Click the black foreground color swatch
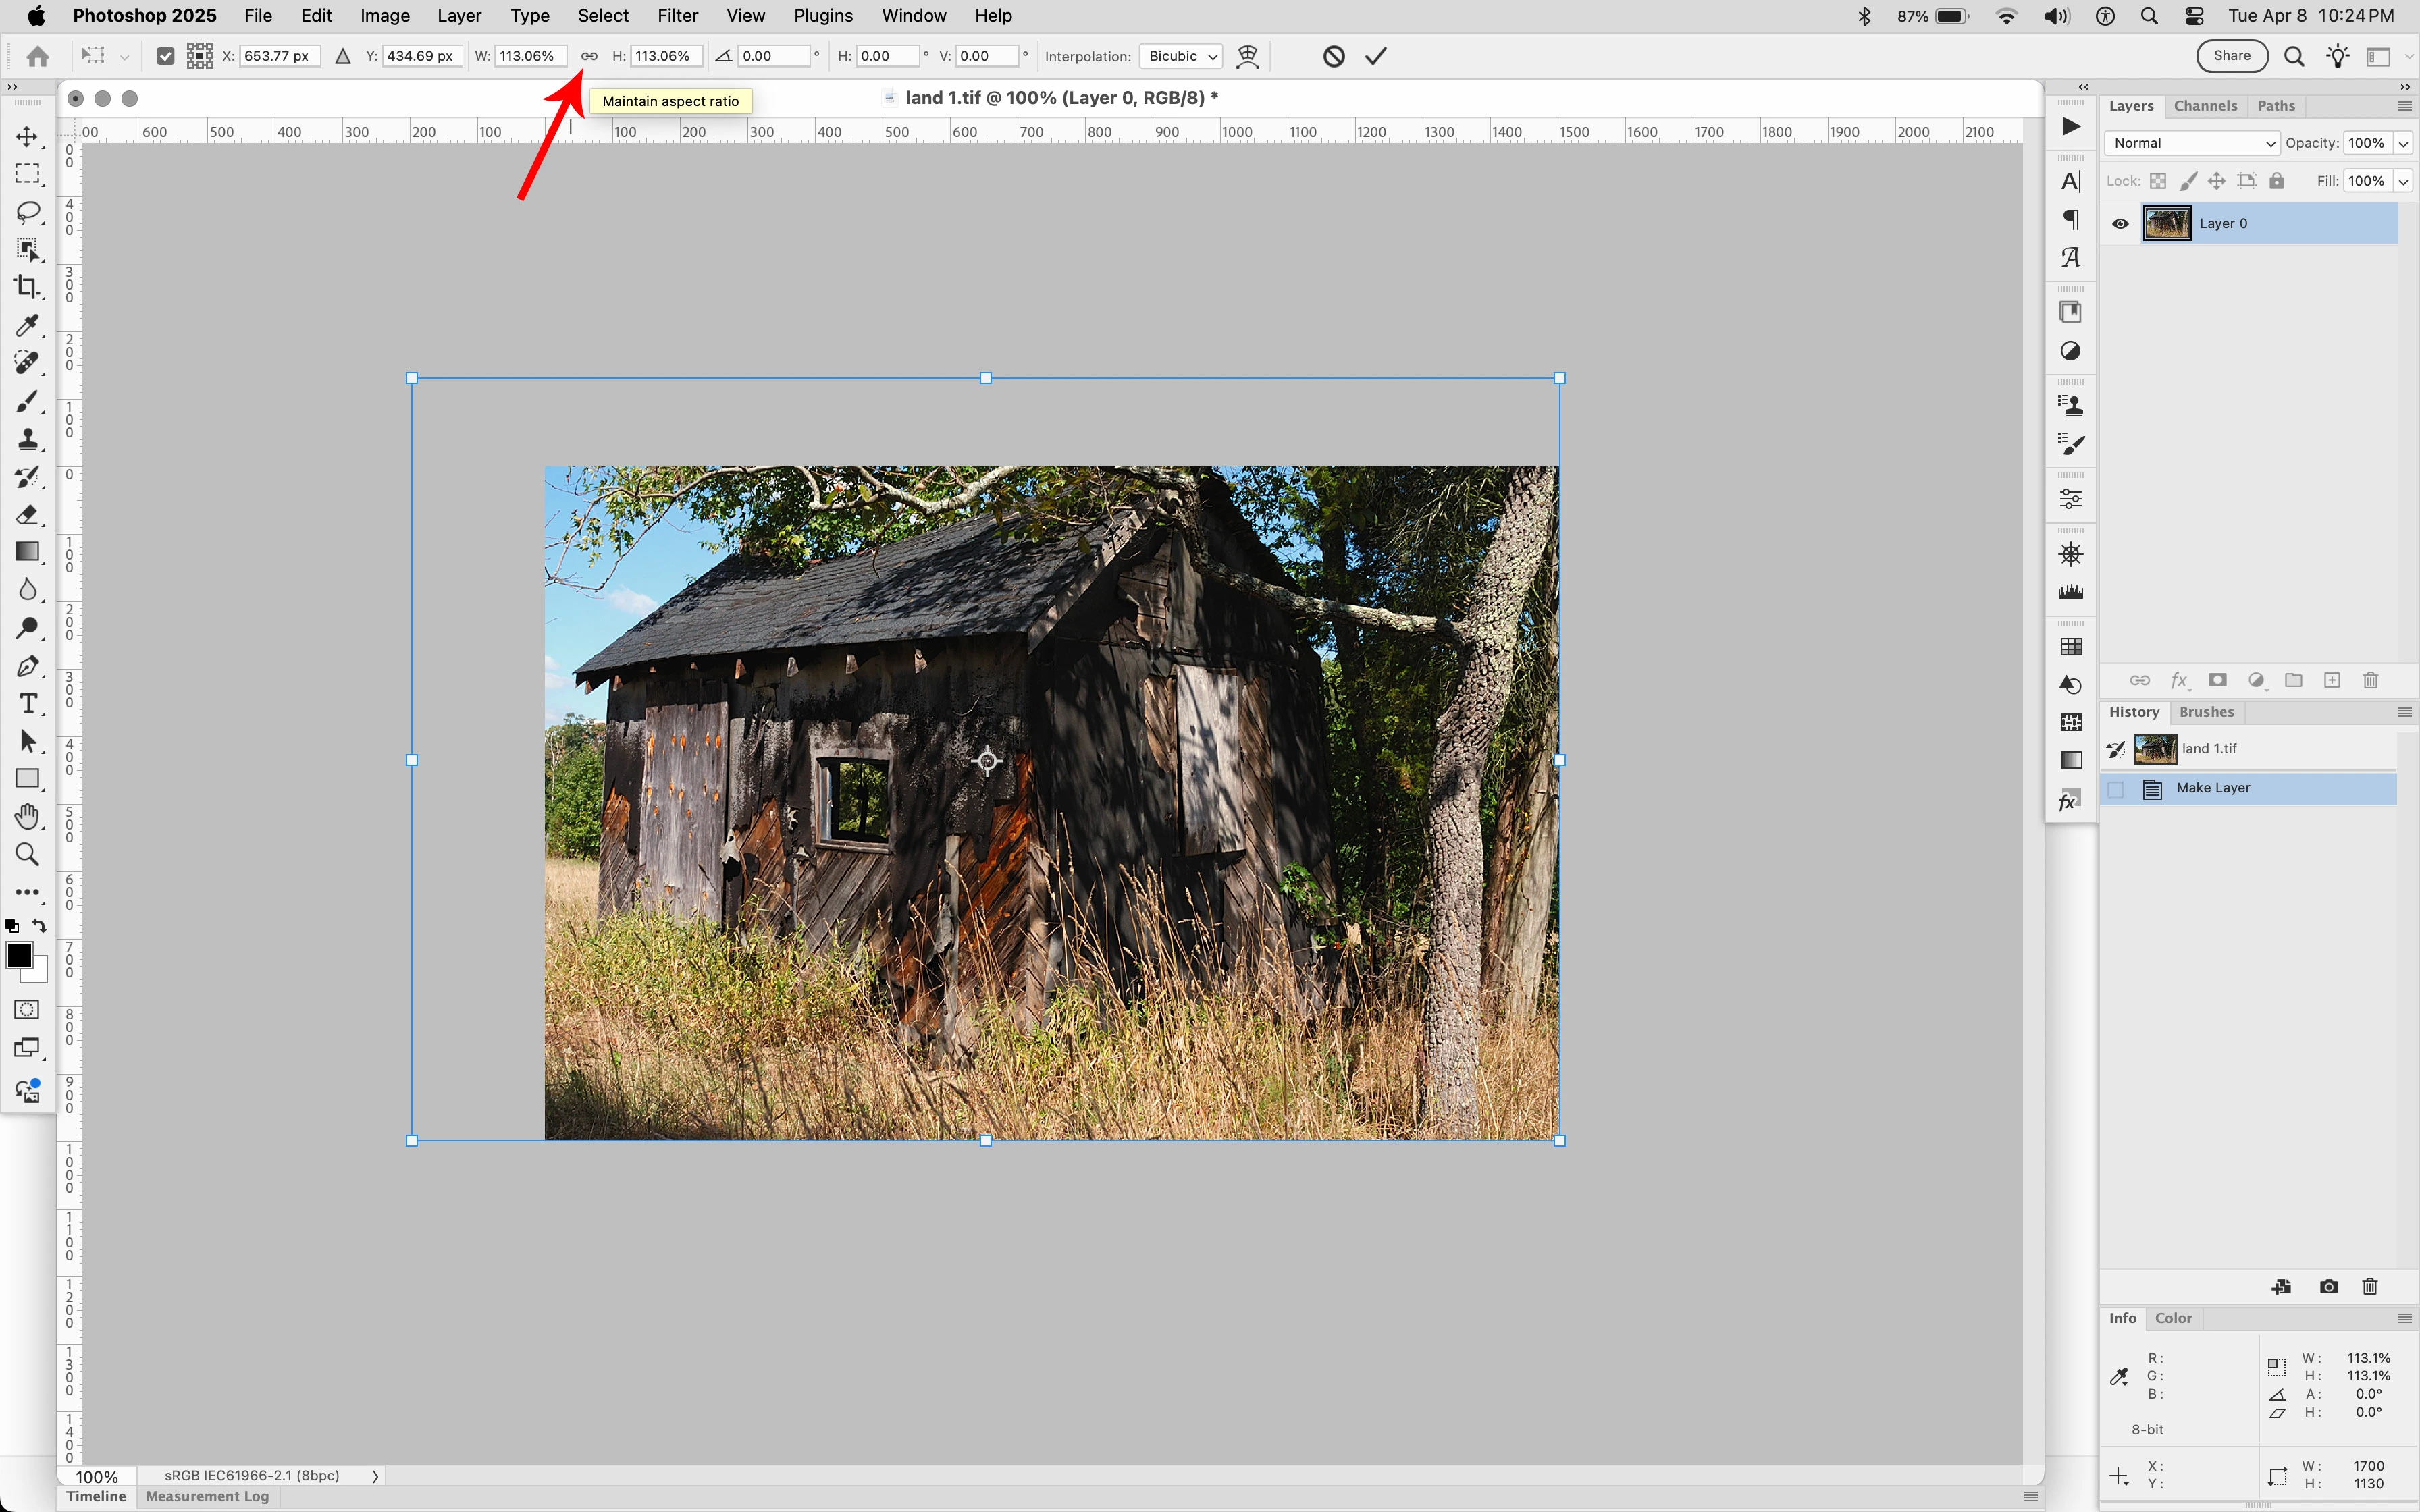 tap(18, 955)
